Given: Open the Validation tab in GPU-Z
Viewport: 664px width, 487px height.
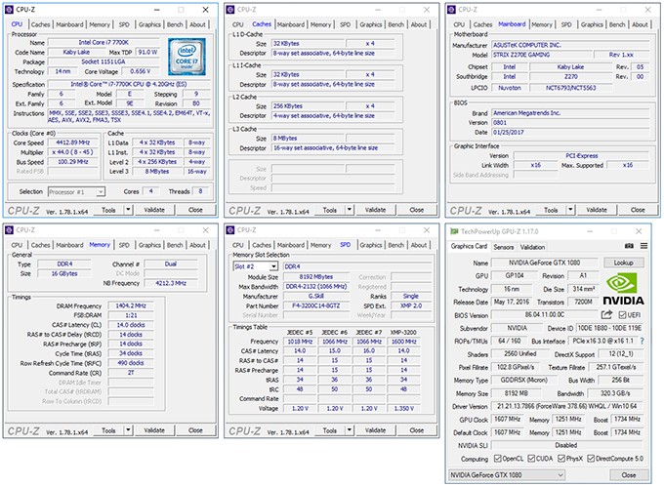Looking at the screenshot, I should [x=533, y=247].
